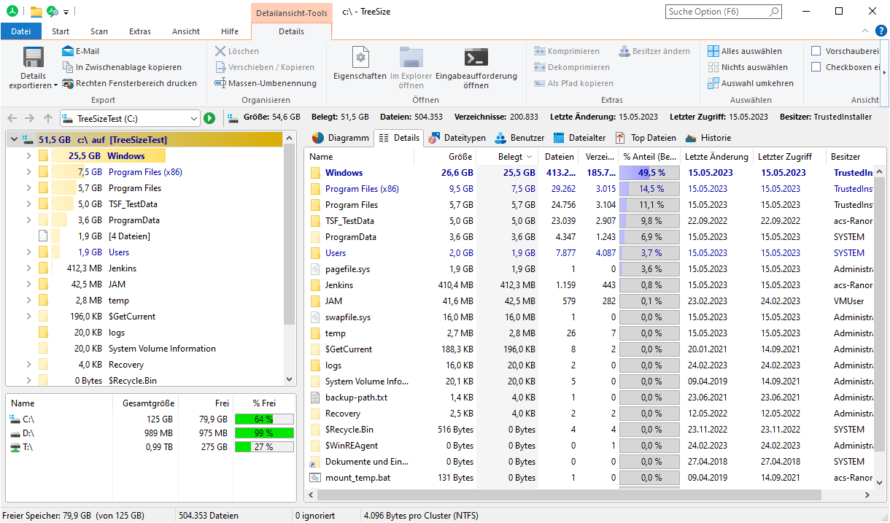Image resolution: width=890 pixels, height=523 pixels.
Task: Expand Jenkins tree node
Action: tap(28, 268)
